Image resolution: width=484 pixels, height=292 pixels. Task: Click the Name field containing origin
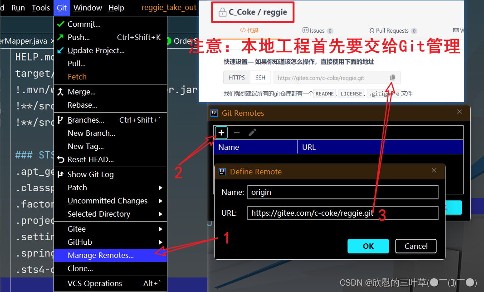(x=342, y=192)
